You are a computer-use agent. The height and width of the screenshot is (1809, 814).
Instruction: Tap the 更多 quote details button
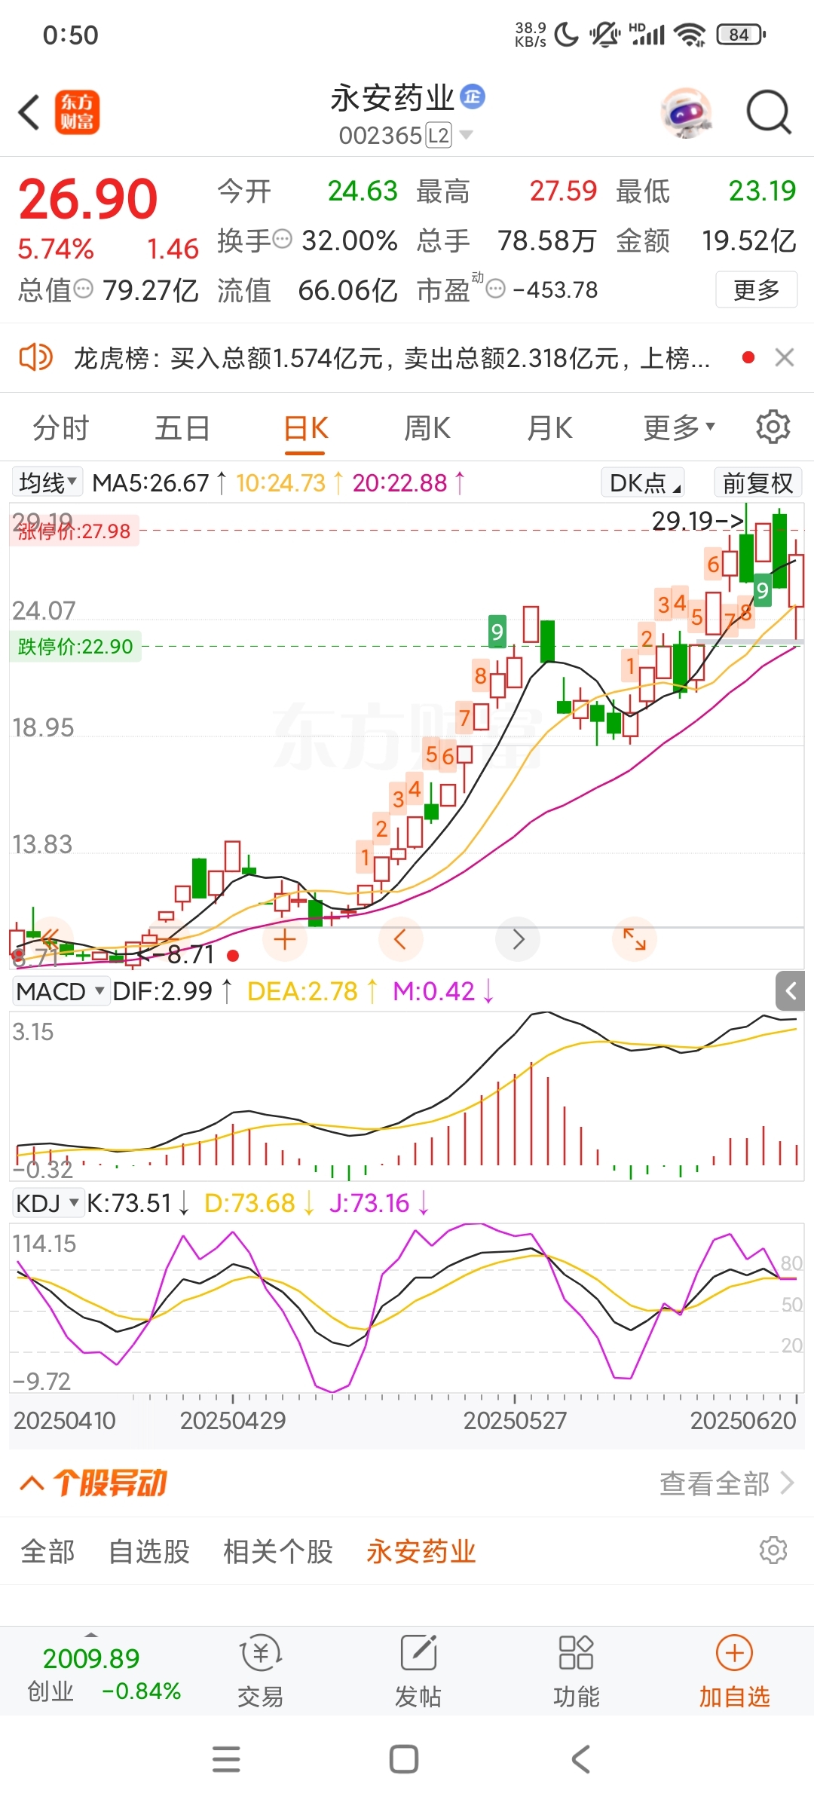(757, 289)
